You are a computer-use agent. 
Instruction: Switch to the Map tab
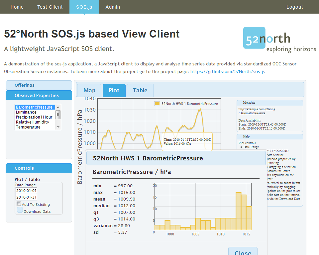[89, 90]
